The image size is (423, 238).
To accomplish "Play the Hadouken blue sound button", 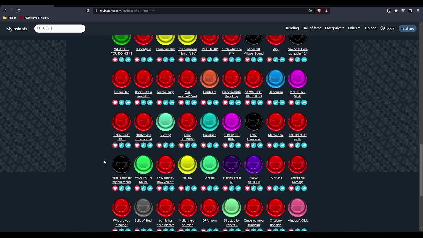I will (x=276, y=79).
